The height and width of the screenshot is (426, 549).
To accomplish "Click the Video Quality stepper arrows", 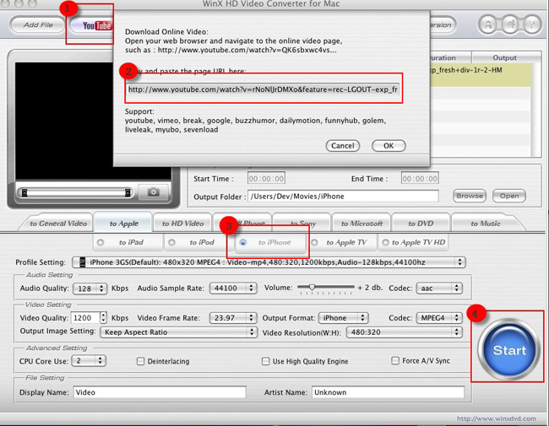I will pyautogui.click(x=103, y=317).
